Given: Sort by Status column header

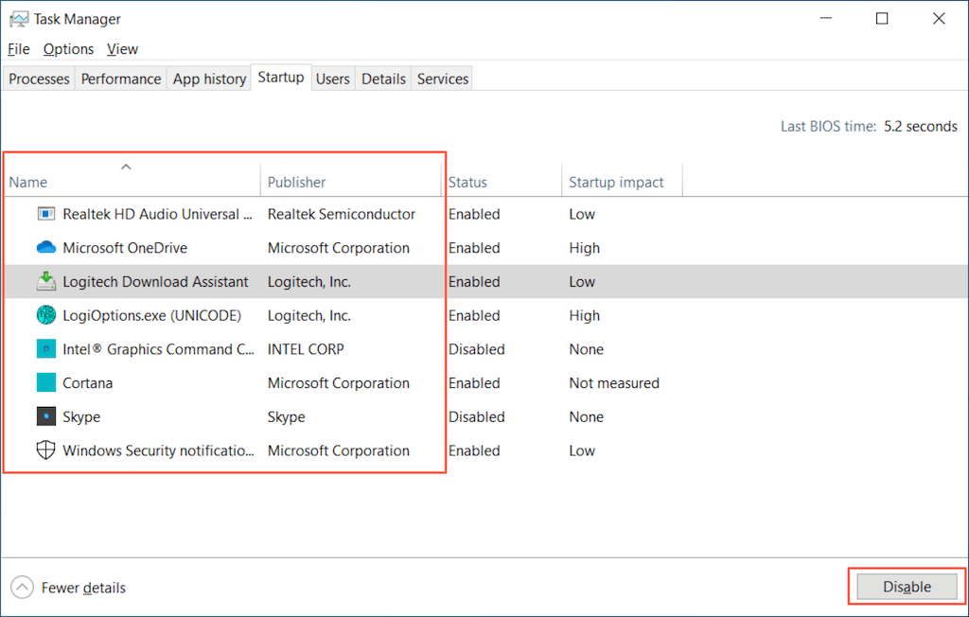Looking at the screenshot, I should (x=467, y=182).
